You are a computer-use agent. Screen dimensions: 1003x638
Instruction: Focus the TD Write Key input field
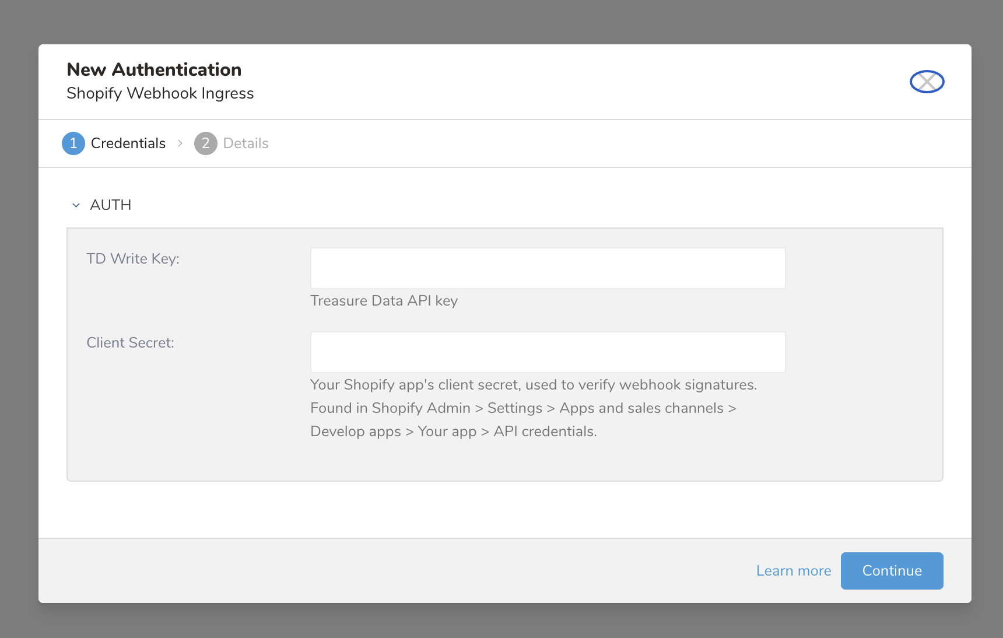pyautogui.click(x=548, y=268)
